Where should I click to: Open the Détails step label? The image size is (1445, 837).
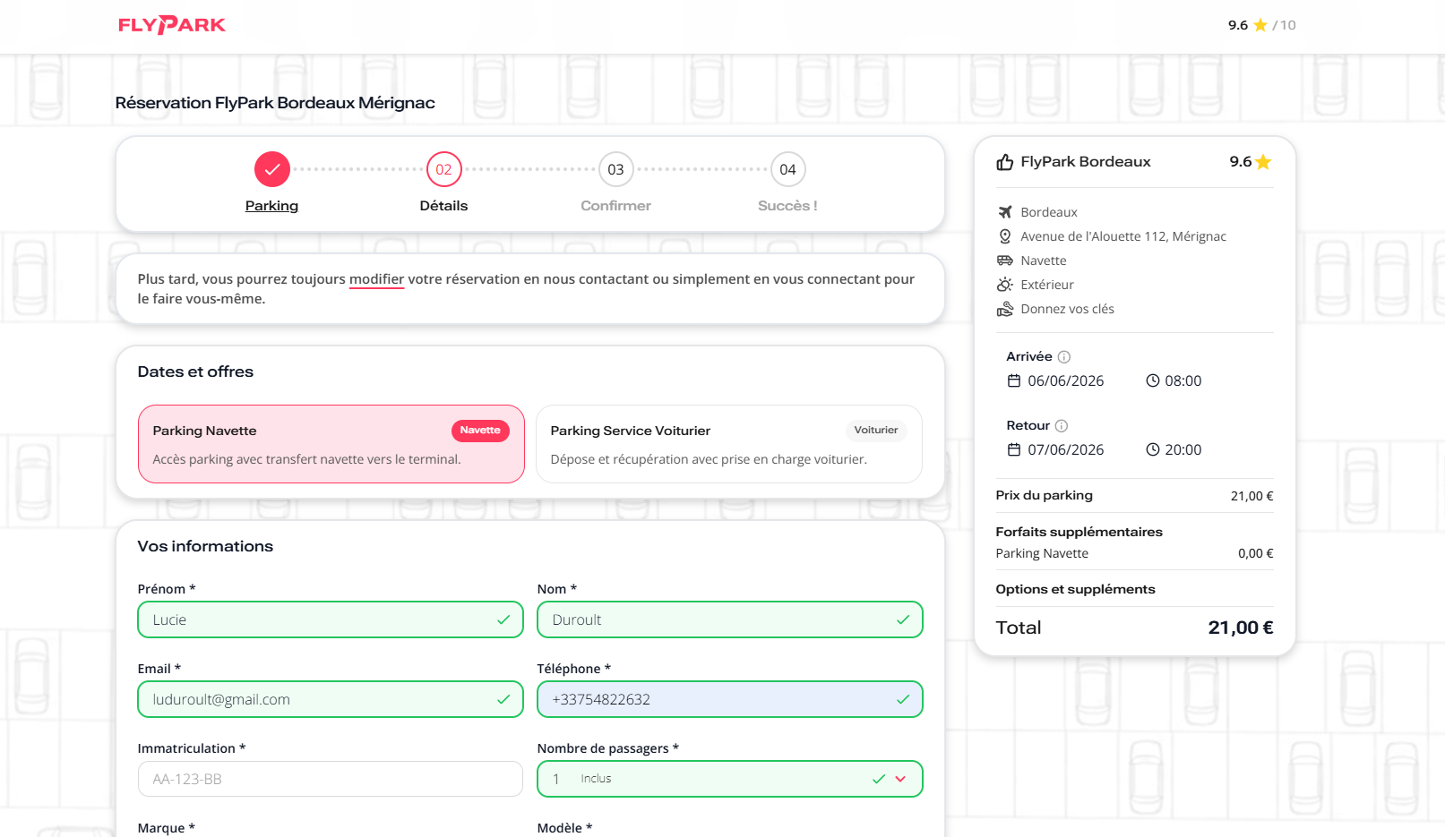[443, 206]
